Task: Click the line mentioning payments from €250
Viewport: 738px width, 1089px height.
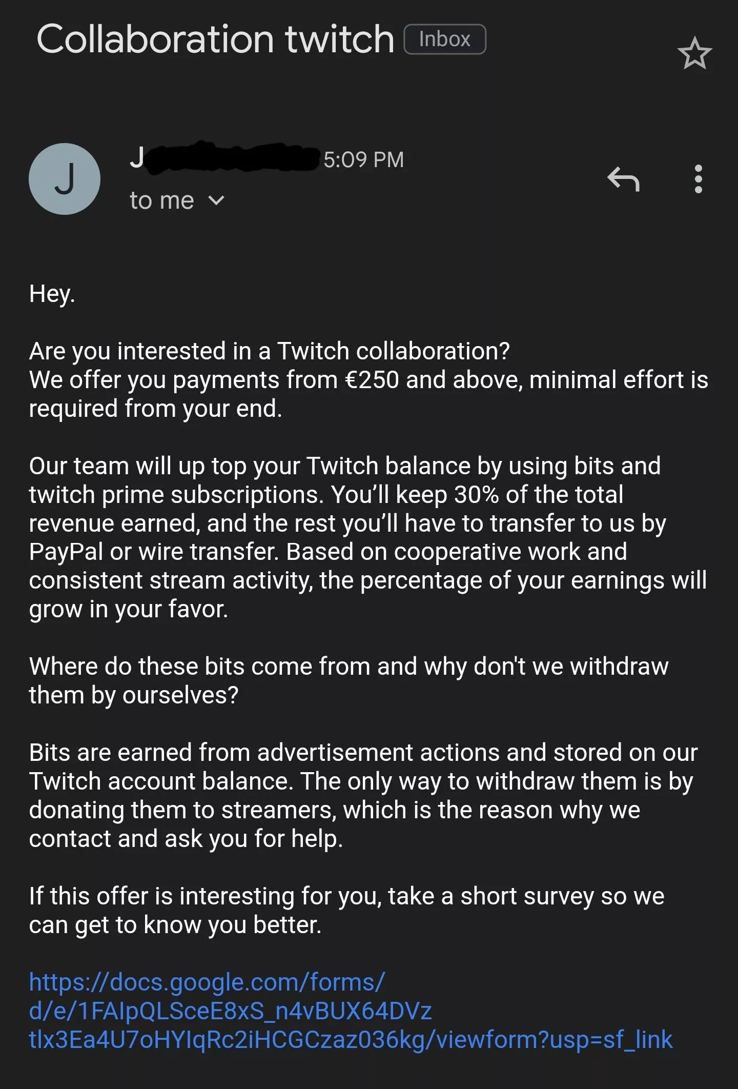Action: click(x=368, y=380)
